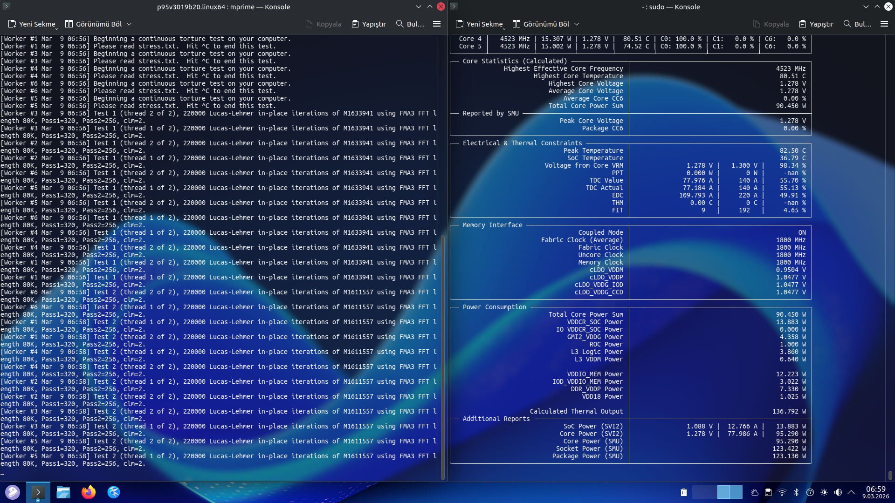The image size is (895, 503).
Task: Open the blue bird browser icon in taskbar
Action: click(113, 492)
